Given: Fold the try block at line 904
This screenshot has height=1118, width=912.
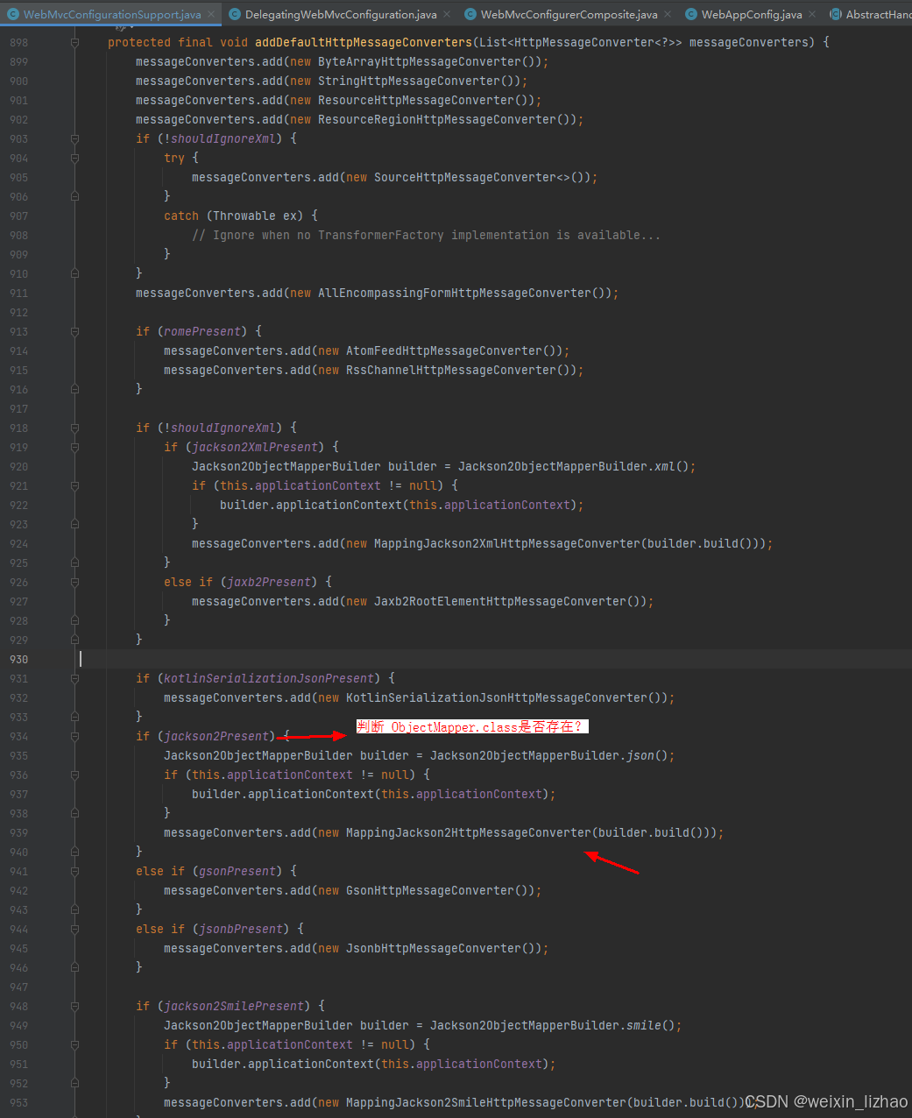Looking at the screenshot, I should 74,158.
